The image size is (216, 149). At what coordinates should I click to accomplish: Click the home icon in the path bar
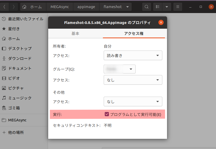24,7
